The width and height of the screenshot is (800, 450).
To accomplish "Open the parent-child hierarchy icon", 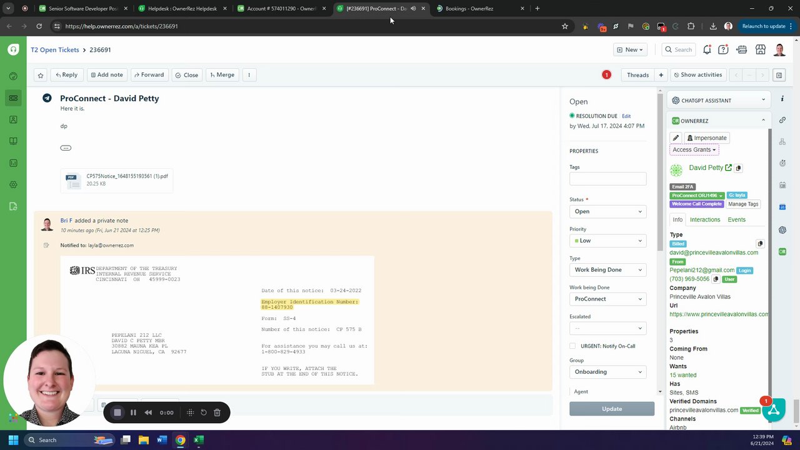I will coord(782,142).
